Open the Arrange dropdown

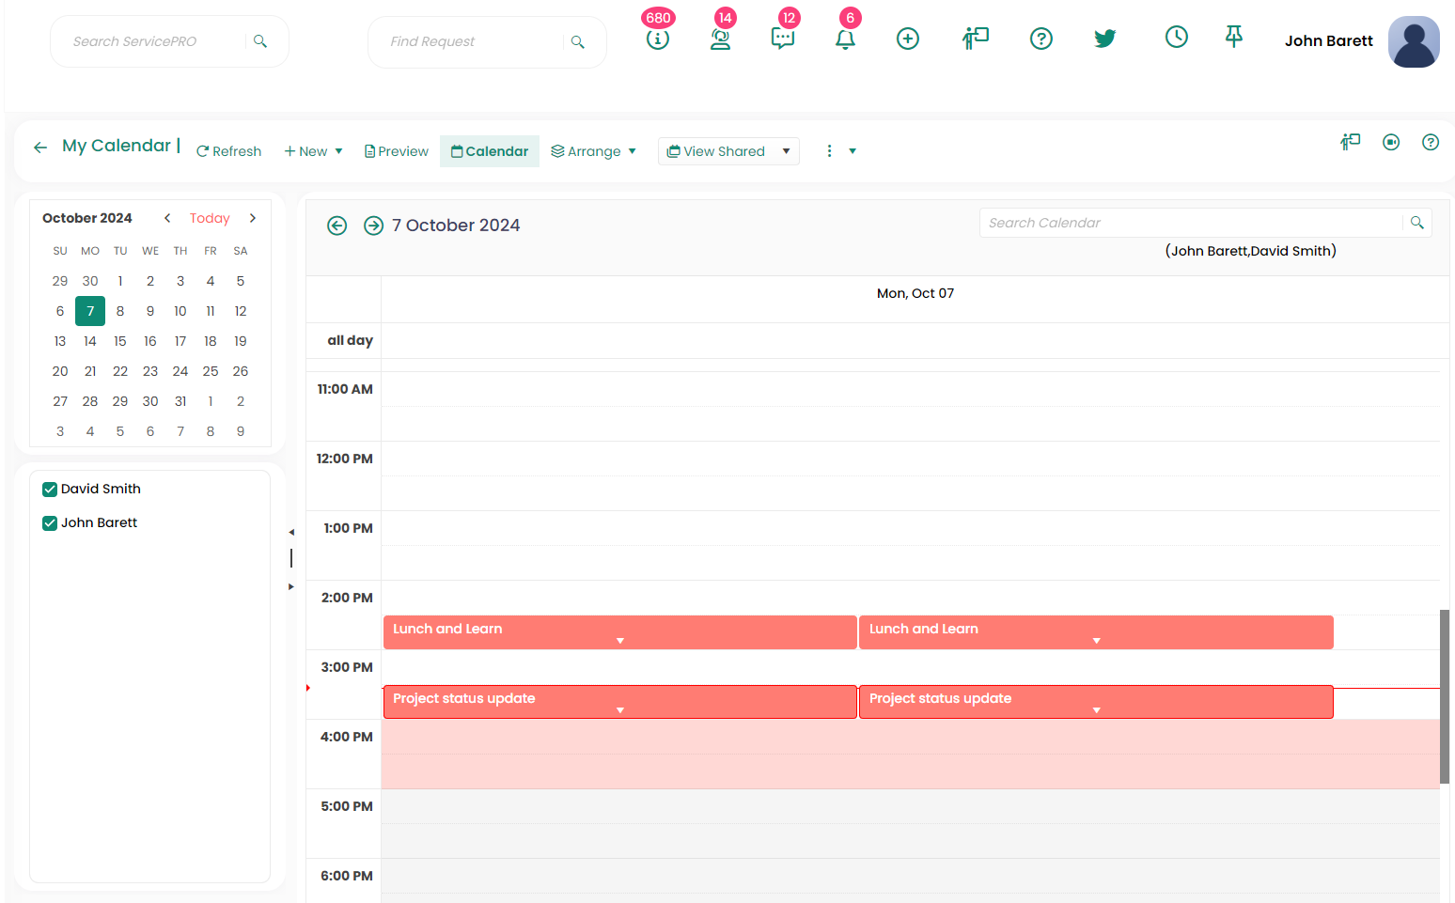pos(593,151)
